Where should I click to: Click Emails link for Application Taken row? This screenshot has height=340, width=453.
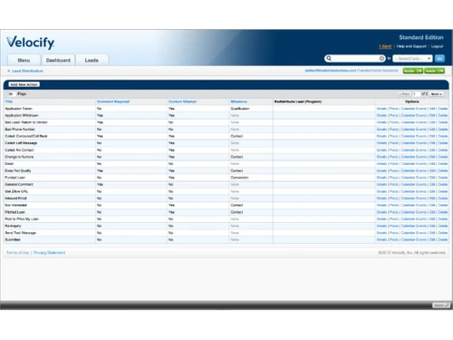click(x=381, y=109)
